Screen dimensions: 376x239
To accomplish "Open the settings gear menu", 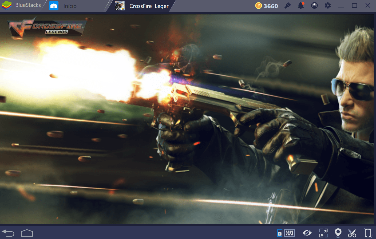I will (x=328, y=5).
